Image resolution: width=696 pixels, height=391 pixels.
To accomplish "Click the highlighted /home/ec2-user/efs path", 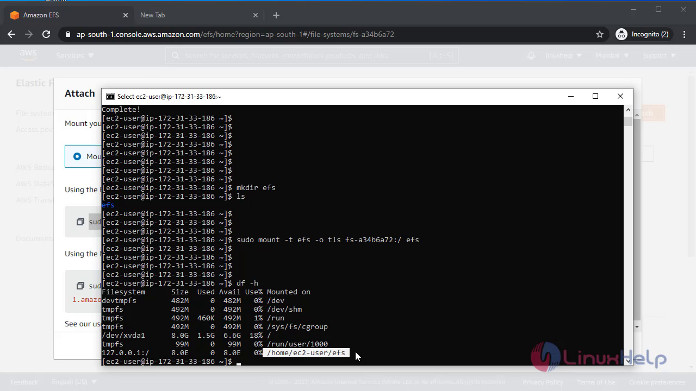I will 306,352.
